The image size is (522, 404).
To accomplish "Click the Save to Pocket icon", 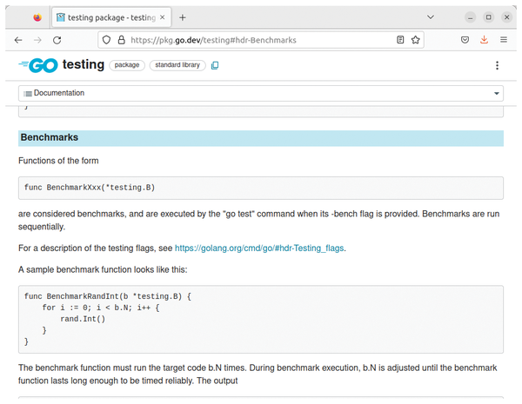I will pos(465,40).
